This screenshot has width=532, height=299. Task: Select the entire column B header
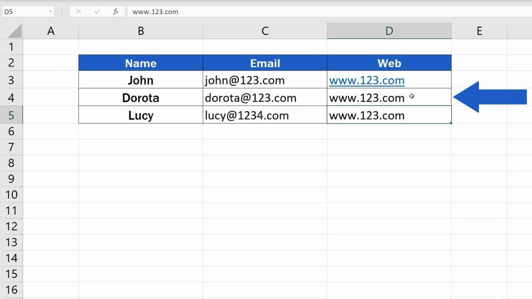tap(140, 31)
